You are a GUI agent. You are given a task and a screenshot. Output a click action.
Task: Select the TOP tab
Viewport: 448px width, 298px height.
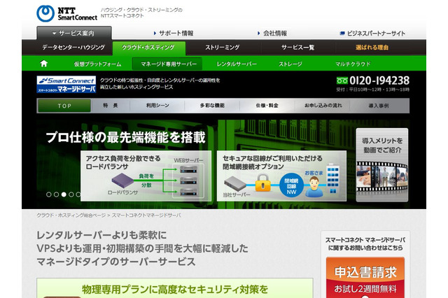click(x=64, y=106)
